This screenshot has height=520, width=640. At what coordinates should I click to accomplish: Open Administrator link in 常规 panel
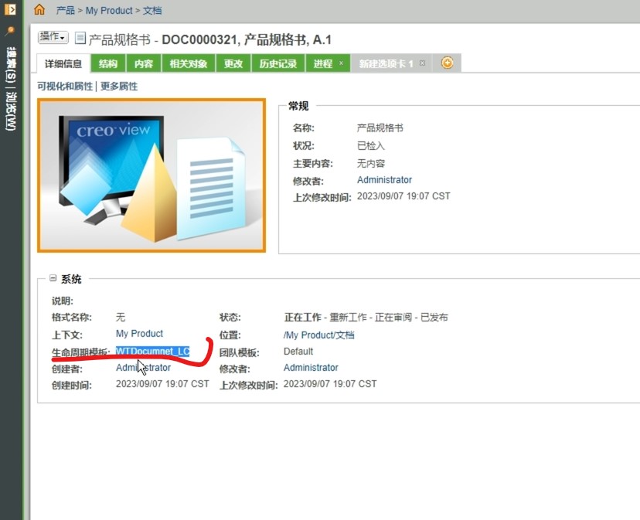[384, 179]
